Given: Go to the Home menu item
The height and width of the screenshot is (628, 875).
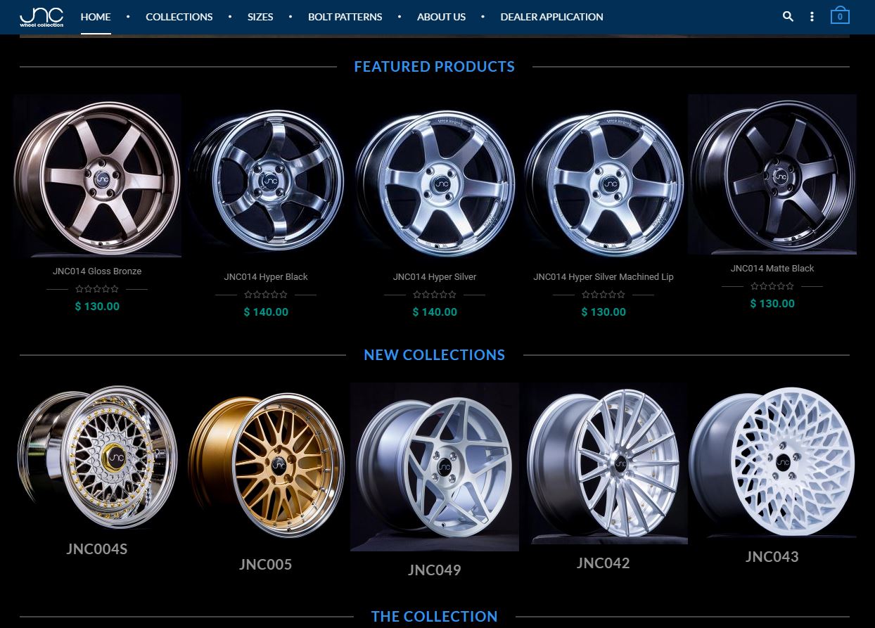Looking at the screenshot, I should tap(96, 16).
